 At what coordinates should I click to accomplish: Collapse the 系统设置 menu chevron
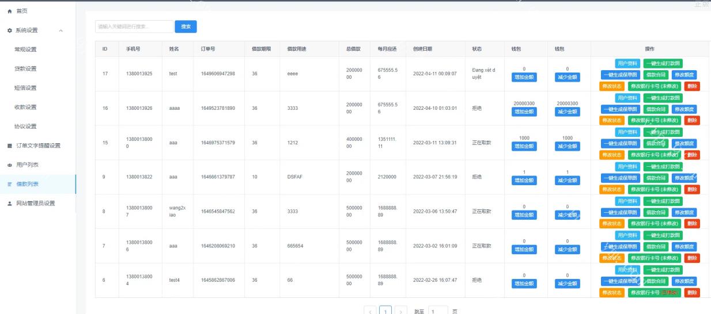[61, 30]
